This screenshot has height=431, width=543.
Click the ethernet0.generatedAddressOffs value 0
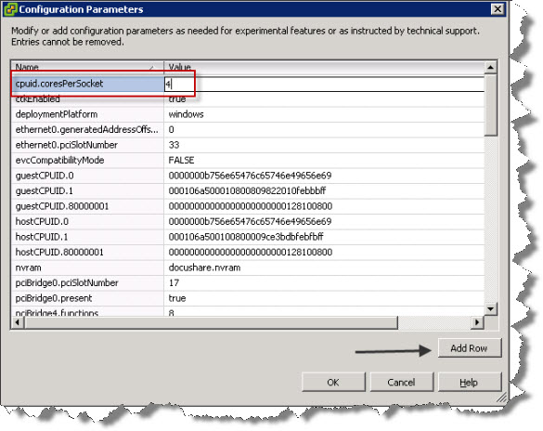coord(324,129)
